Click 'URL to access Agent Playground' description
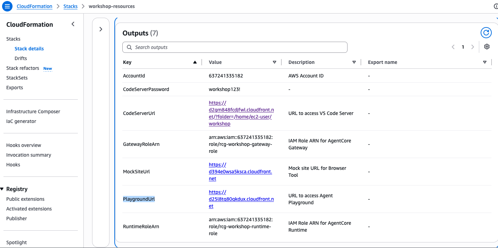498x248 pixels. coord(311,199)
